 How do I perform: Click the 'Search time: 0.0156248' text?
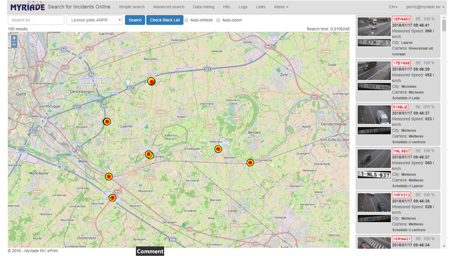pyautogui.click(x=328, y=29)
